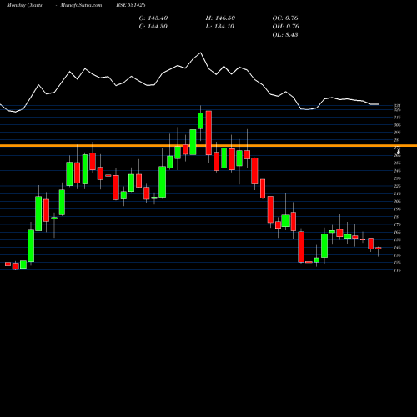
Task: Click the 166 price axis label
Action: pyautogui.click(x=397, y=232)
